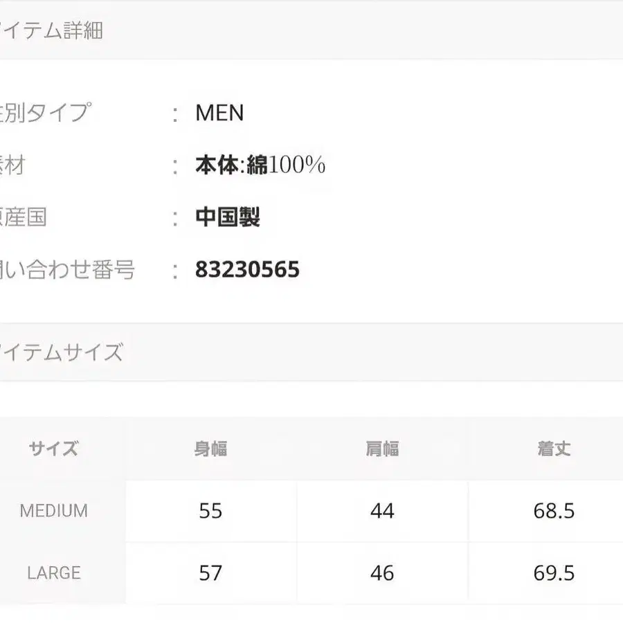This screenshot has height=623, width=623.
Task: Click the 性別タイプ label
Action: [45, 113]
